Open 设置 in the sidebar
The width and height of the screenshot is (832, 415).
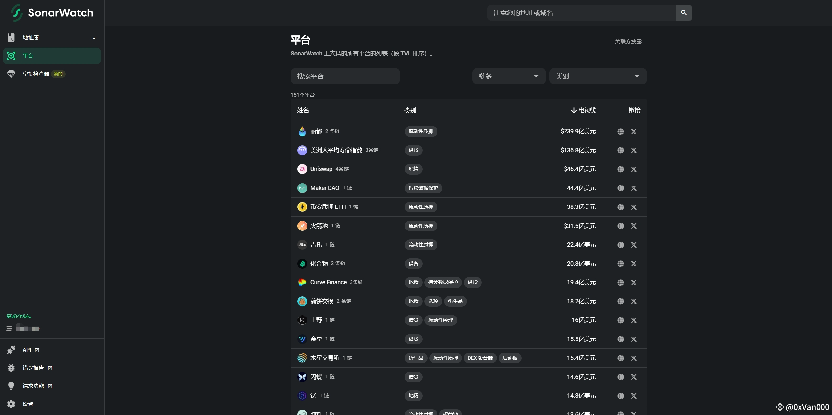pyautogui.click(x=28, y=404)
